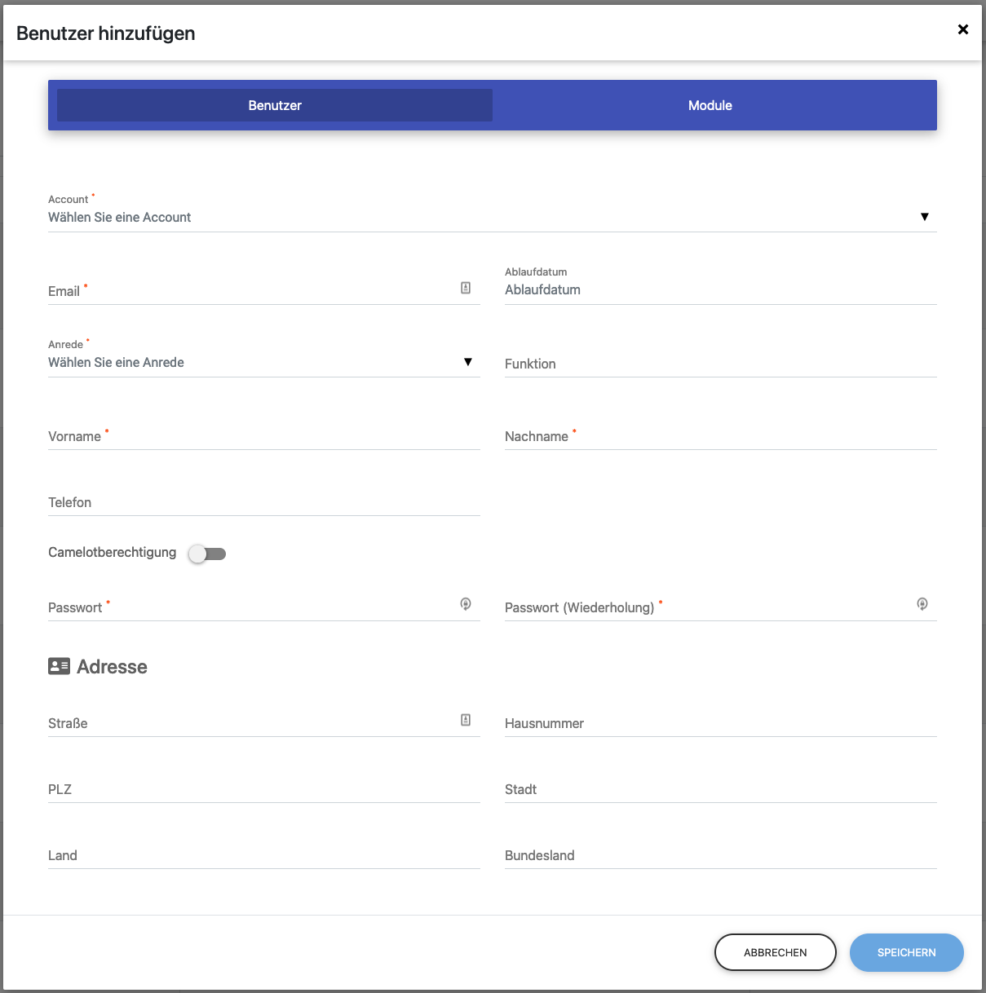Click the PLZ input field

(x=263, y=790)
